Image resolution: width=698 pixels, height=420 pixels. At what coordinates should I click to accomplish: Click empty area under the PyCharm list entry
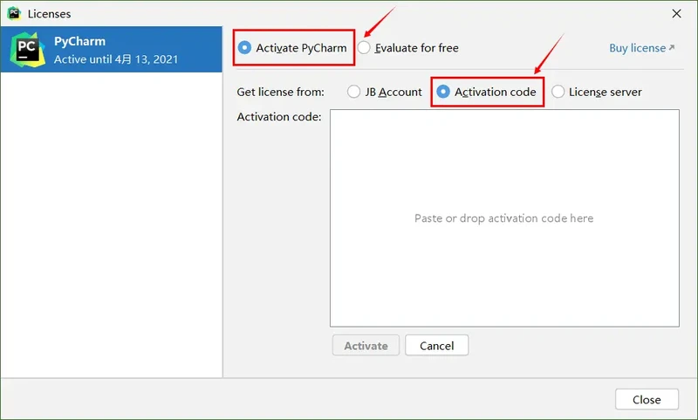point(111,218)
